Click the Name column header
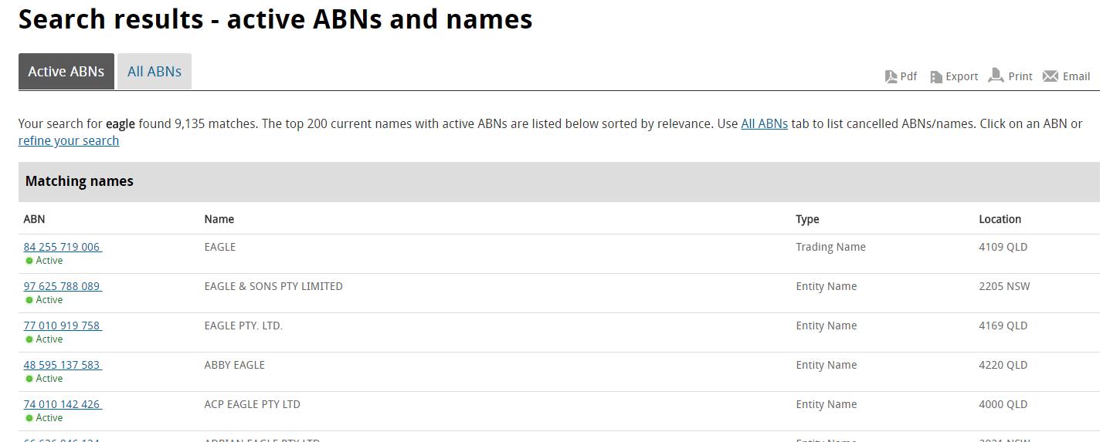Image resolution: width=1110 pixels, height=442 pixels. [219, 219]
